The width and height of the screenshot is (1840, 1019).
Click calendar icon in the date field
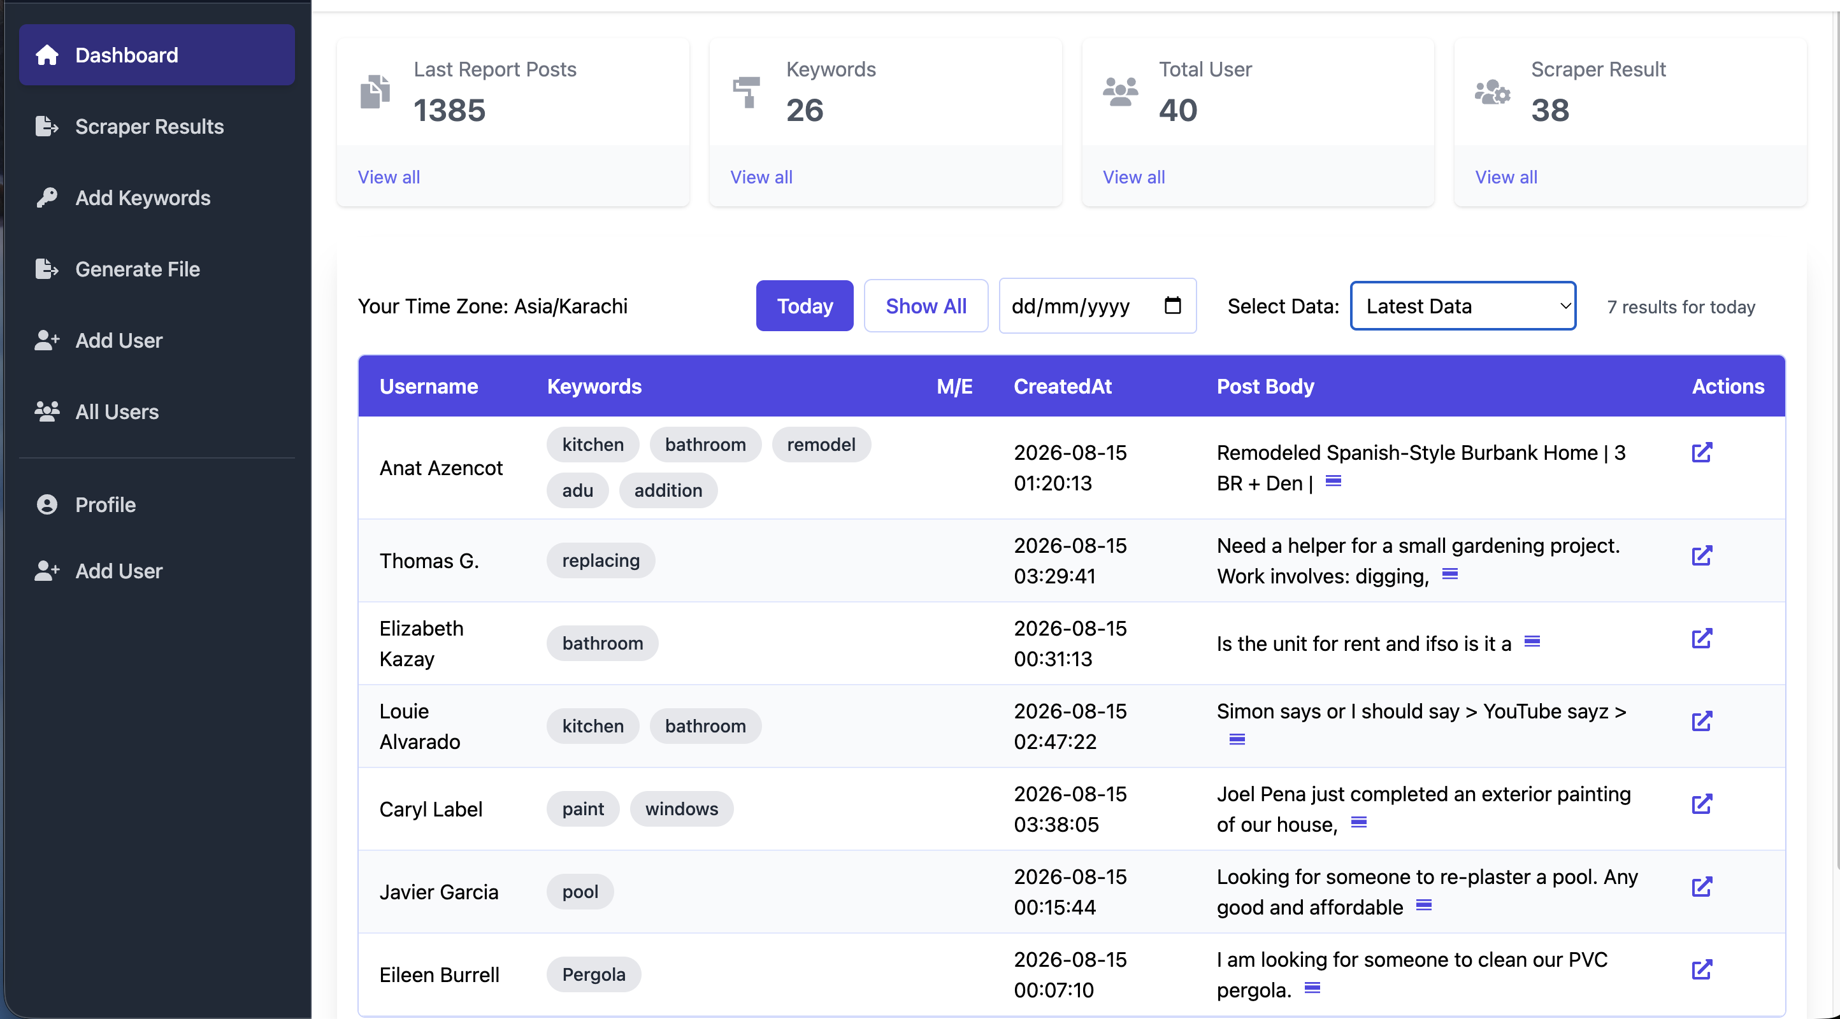point(1172,306)
